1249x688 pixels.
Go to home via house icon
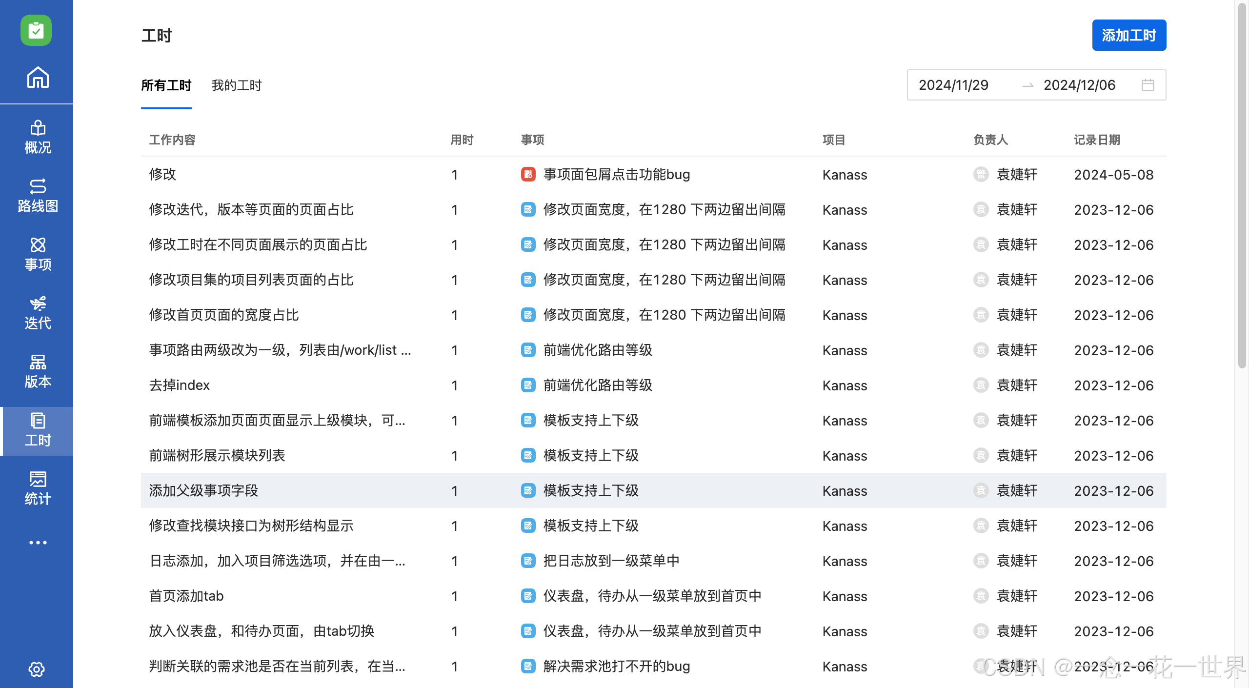pos(38,77)
